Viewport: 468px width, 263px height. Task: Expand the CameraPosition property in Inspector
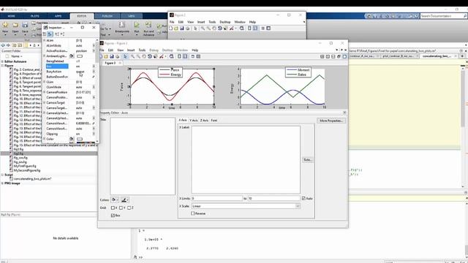tap(44, 92)
